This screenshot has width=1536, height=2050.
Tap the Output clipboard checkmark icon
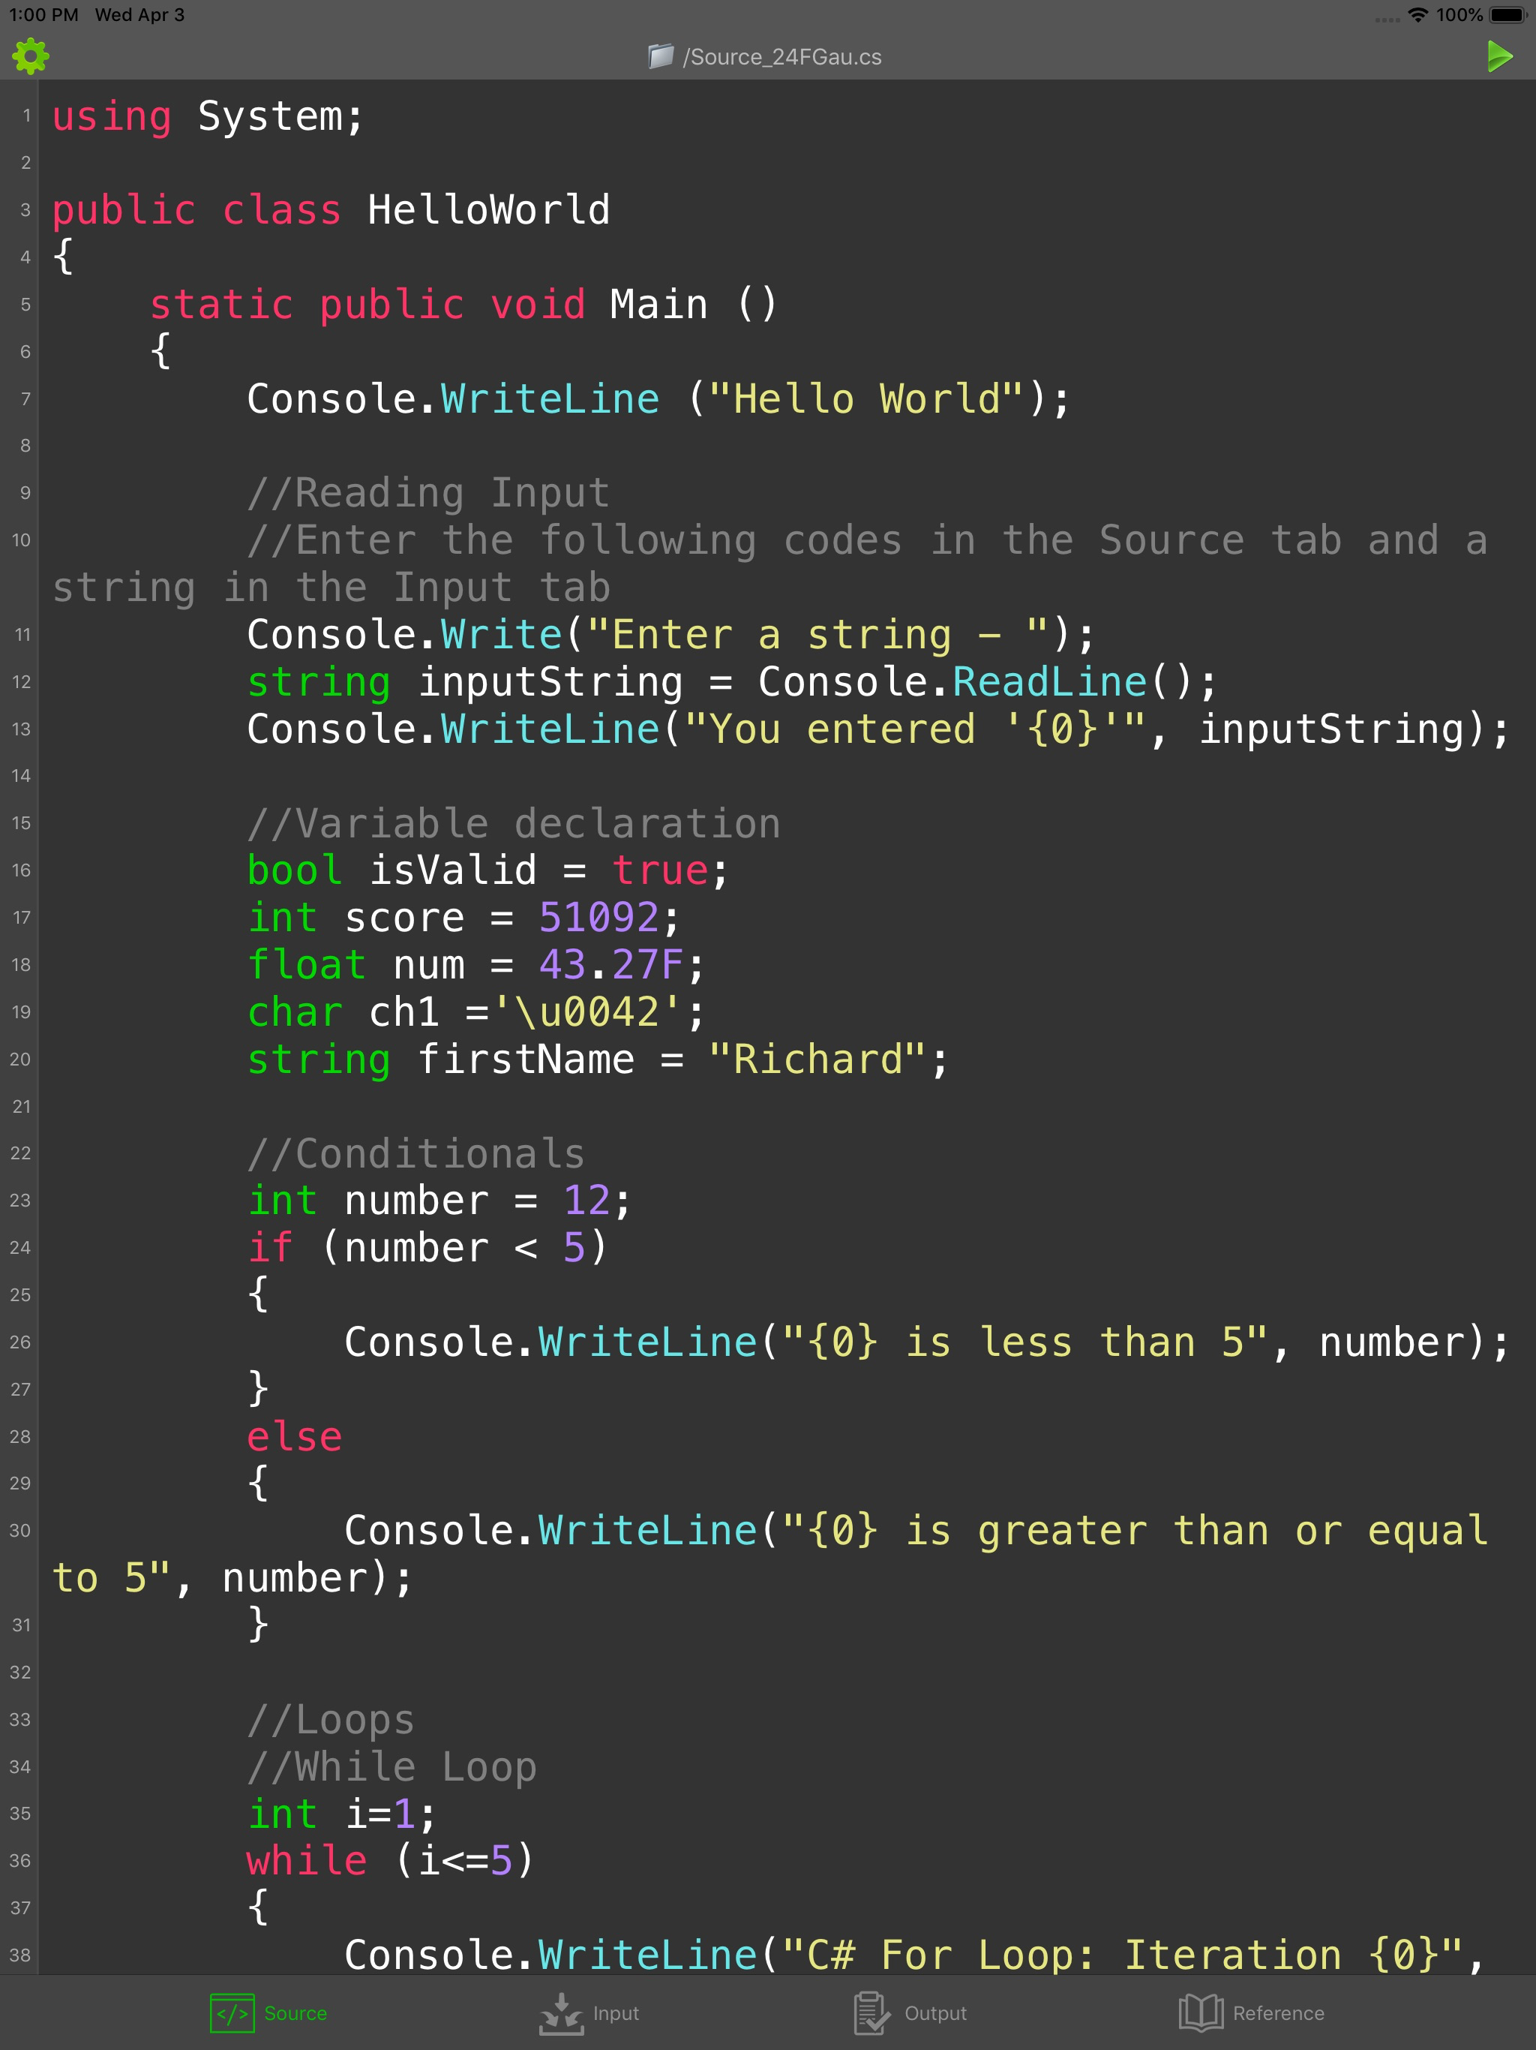coord(871,2013)
